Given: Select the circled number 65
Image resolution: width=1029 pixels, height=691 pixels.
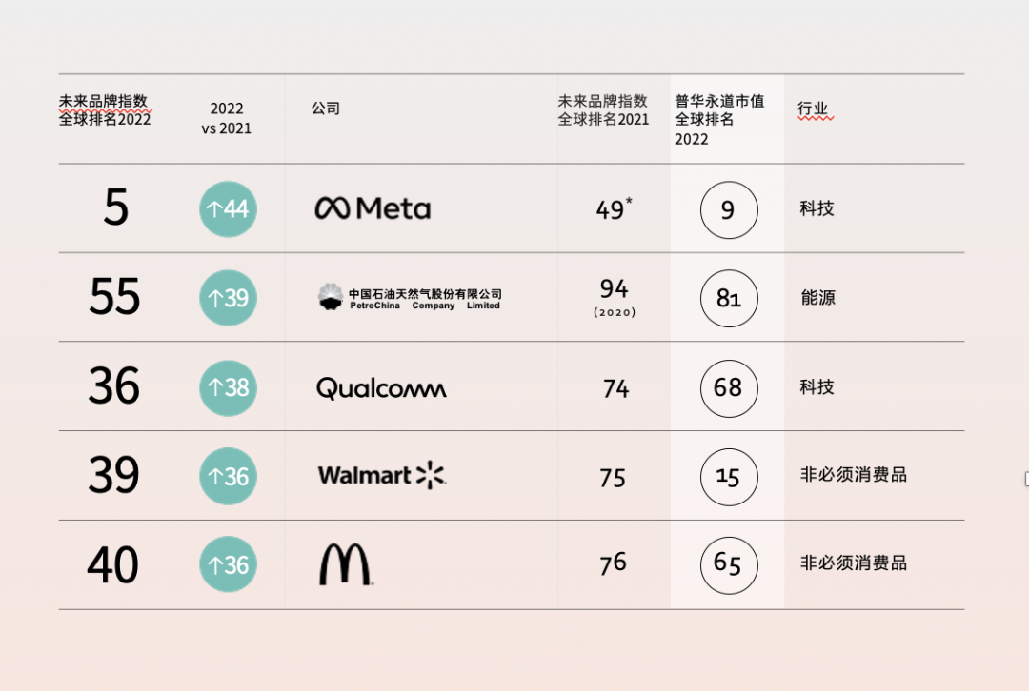Looking at the screenshot, I should 729,565.
